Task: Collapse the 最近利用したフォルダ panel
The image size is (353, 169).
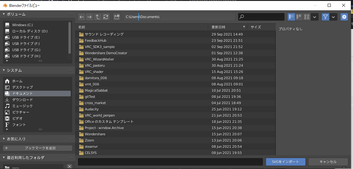Action: 4,157
